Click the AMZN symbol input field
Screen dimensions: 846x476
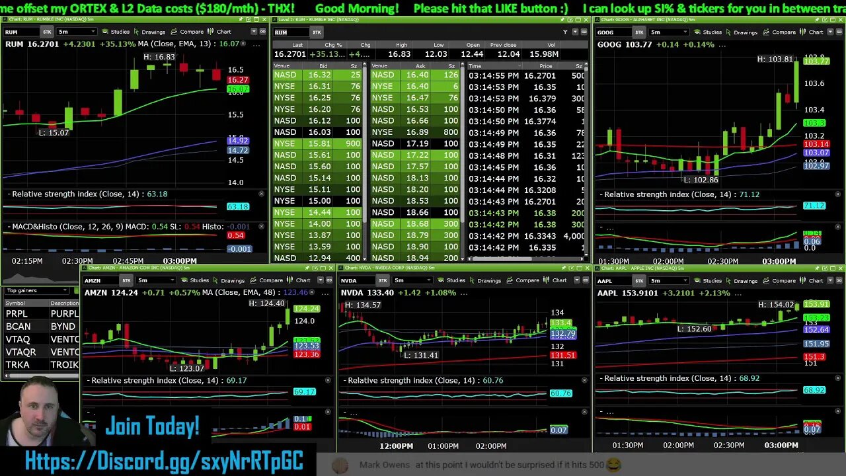100,280
